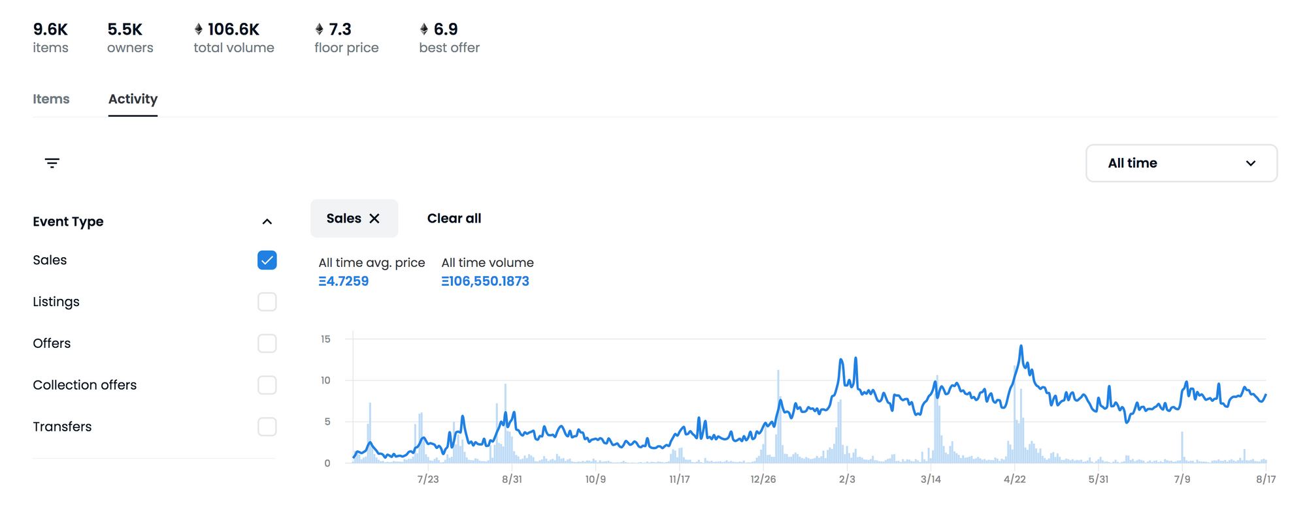Open the All time range dropdown
This screenshot has width=1307, height=509.
(1180, 163)
